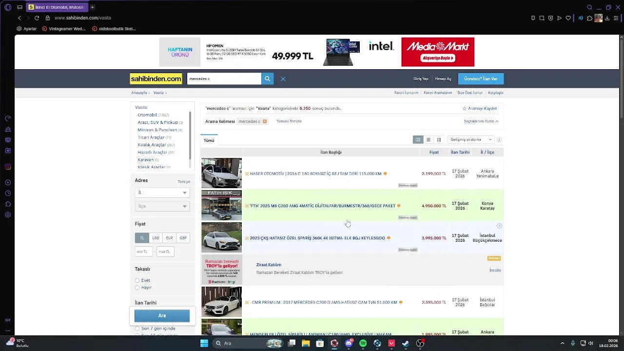The image size is (624, 351).
Task: Select EUR currency toggle
Action: click(x=169, y=238)
